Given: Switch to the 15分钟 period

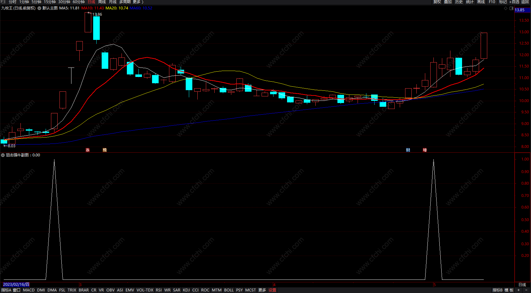Looking at the screenshot, I should tap(50, 2).
